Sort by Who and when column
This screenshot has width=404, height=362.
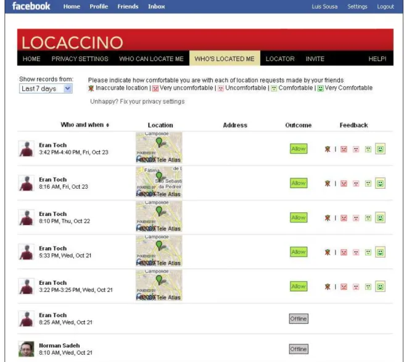click(85, 125)
